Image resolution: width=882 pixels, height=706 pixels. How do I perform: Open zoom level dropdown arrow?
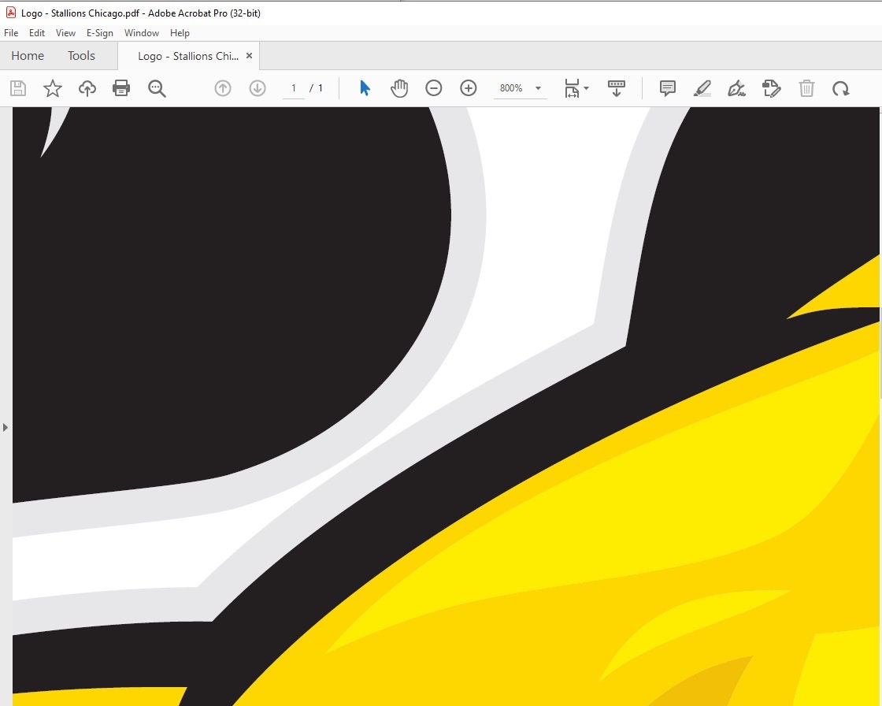pyautogui.click(x=539, y=88)
